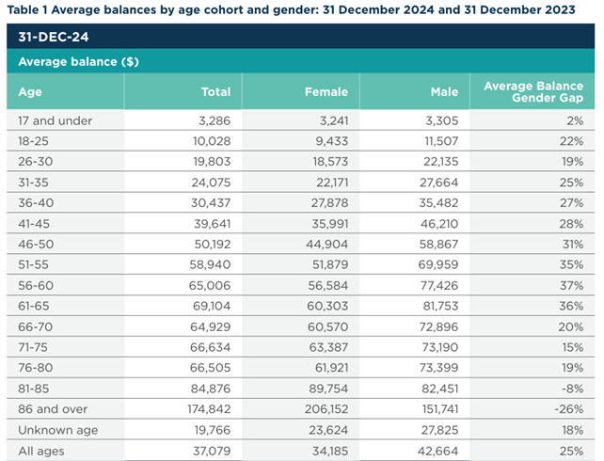Select the 'All ages' row label

coord(41,451)
